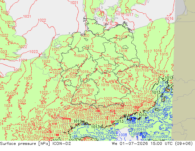Screen dimensions: 195x151
Task: Click the red '1025' isobar label
Action: [18, 70]
